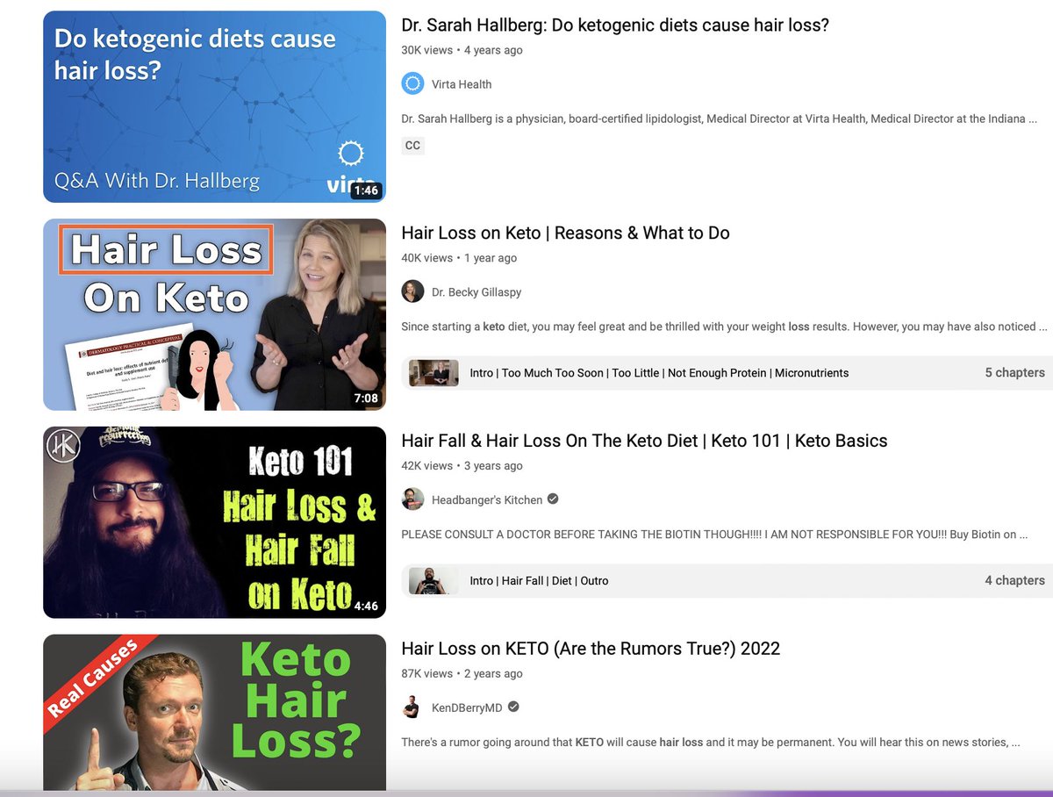This screenshot has width=1053, height=797.
Task: Click description 'PLEASE CONSULT A DOCTOR BEFORE TAKING'
Action: (714, 535)
